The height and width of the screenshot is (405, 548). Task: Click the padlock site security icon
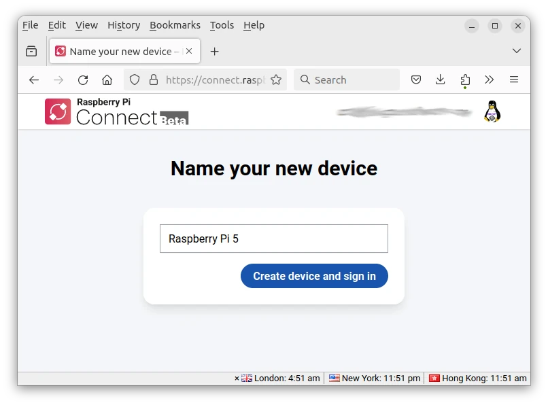(154, 80)
